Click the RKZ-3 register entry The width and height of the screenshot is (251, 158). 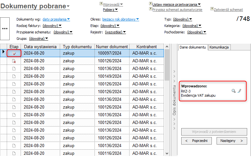[x=186, y=91]
